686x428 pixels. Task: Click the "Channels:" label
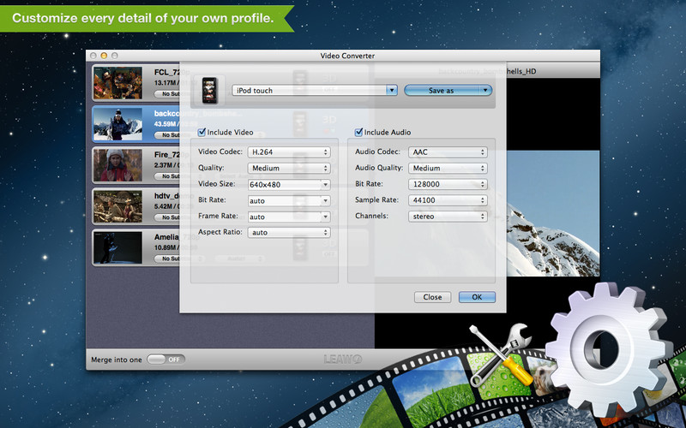click(371, 216)
